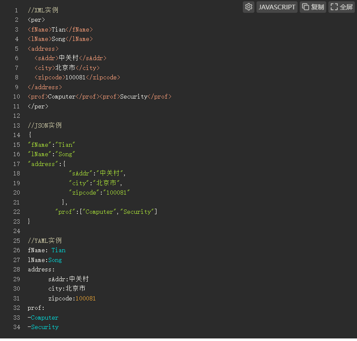Image resolution: width=357 pixels, height=341 pixels.
Task: Click the YAML sAddr:中关村 line
Action: (x=68, y=279)
